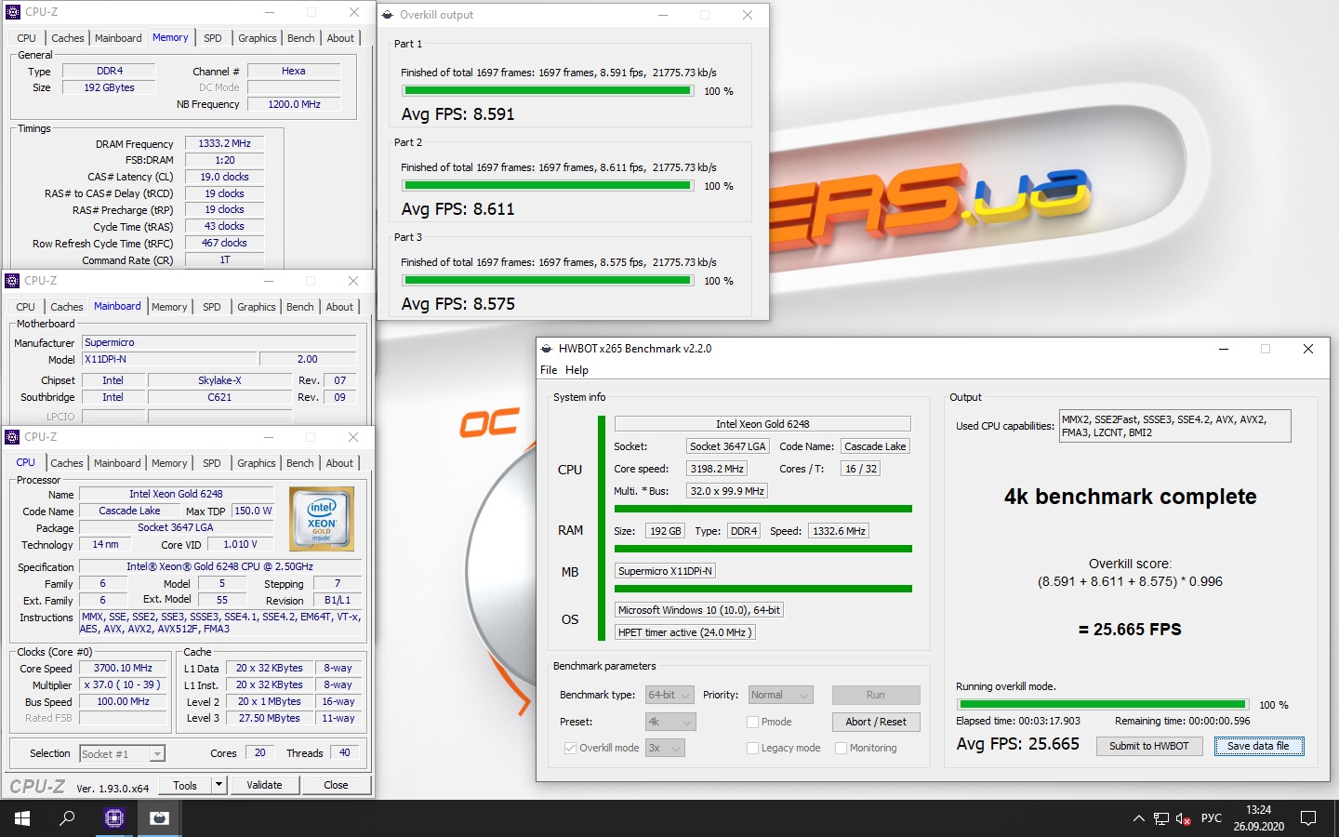Screen dimensions: 1339x837
Task: Close the HWBOT x265 Benchmark window
Action: coord(1308,349)
